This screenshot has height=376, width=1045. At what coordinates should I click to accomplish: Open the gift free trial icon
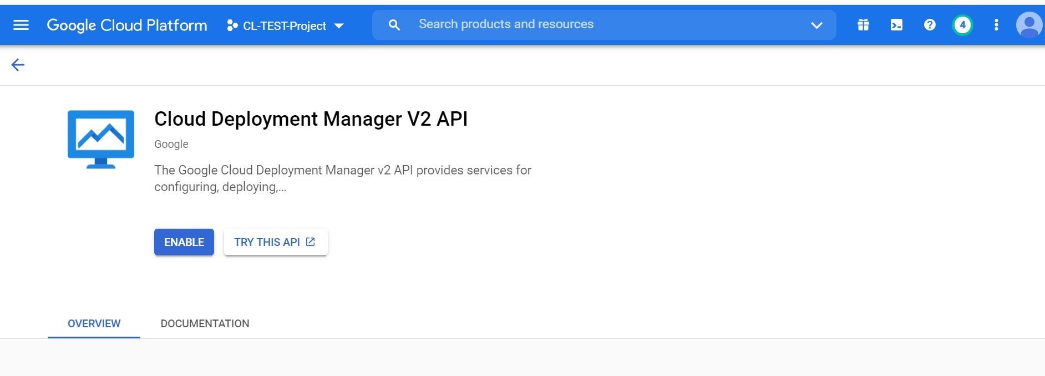tap(863, 25)
